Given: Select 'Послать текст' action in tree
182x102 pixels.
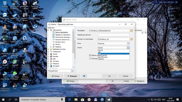Looking at the screenshot, I should click(x=60, y=42).
